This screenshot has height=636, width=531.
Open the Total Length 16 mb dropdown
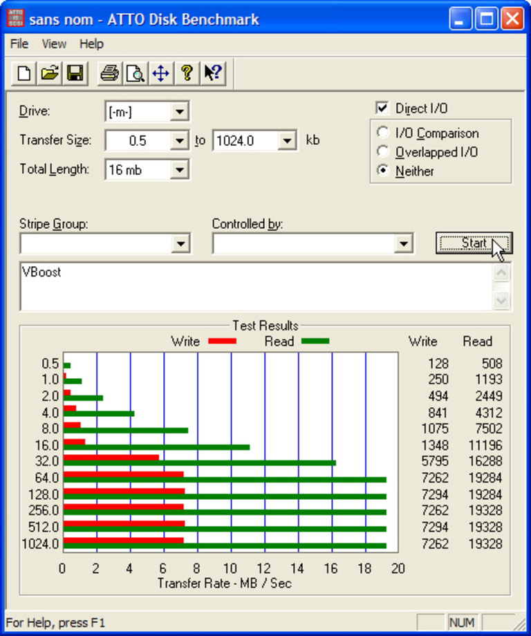click(x=179, y=170)
